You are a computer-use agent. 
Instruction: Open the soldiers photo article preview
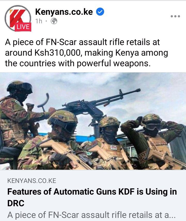[x=93, y=121]
